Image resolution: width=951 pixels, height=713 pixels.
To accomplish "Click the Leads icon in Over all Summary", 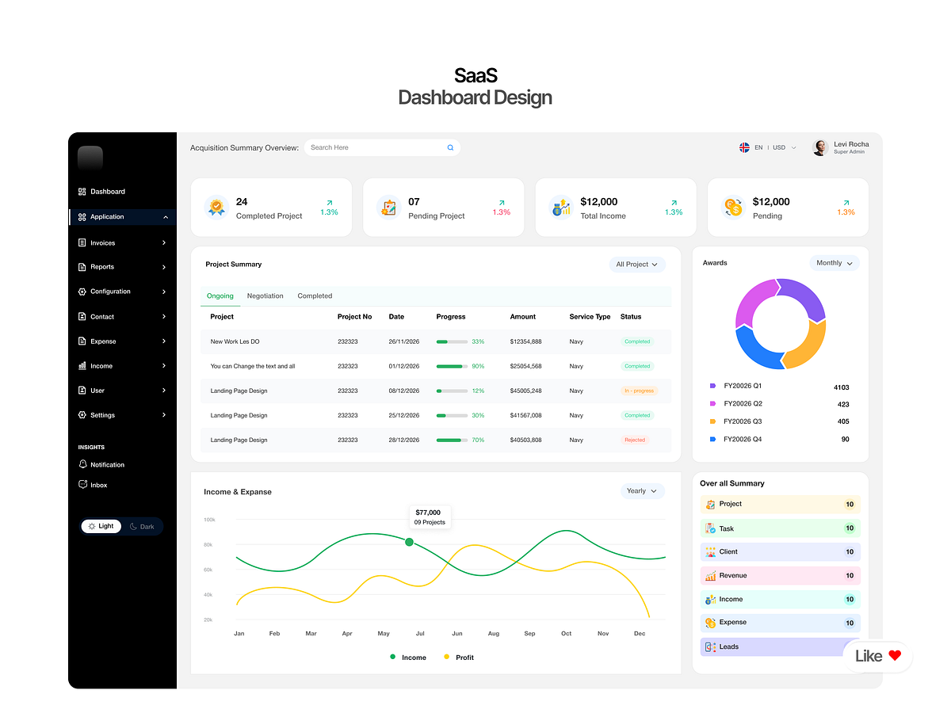I will (710, 646).
